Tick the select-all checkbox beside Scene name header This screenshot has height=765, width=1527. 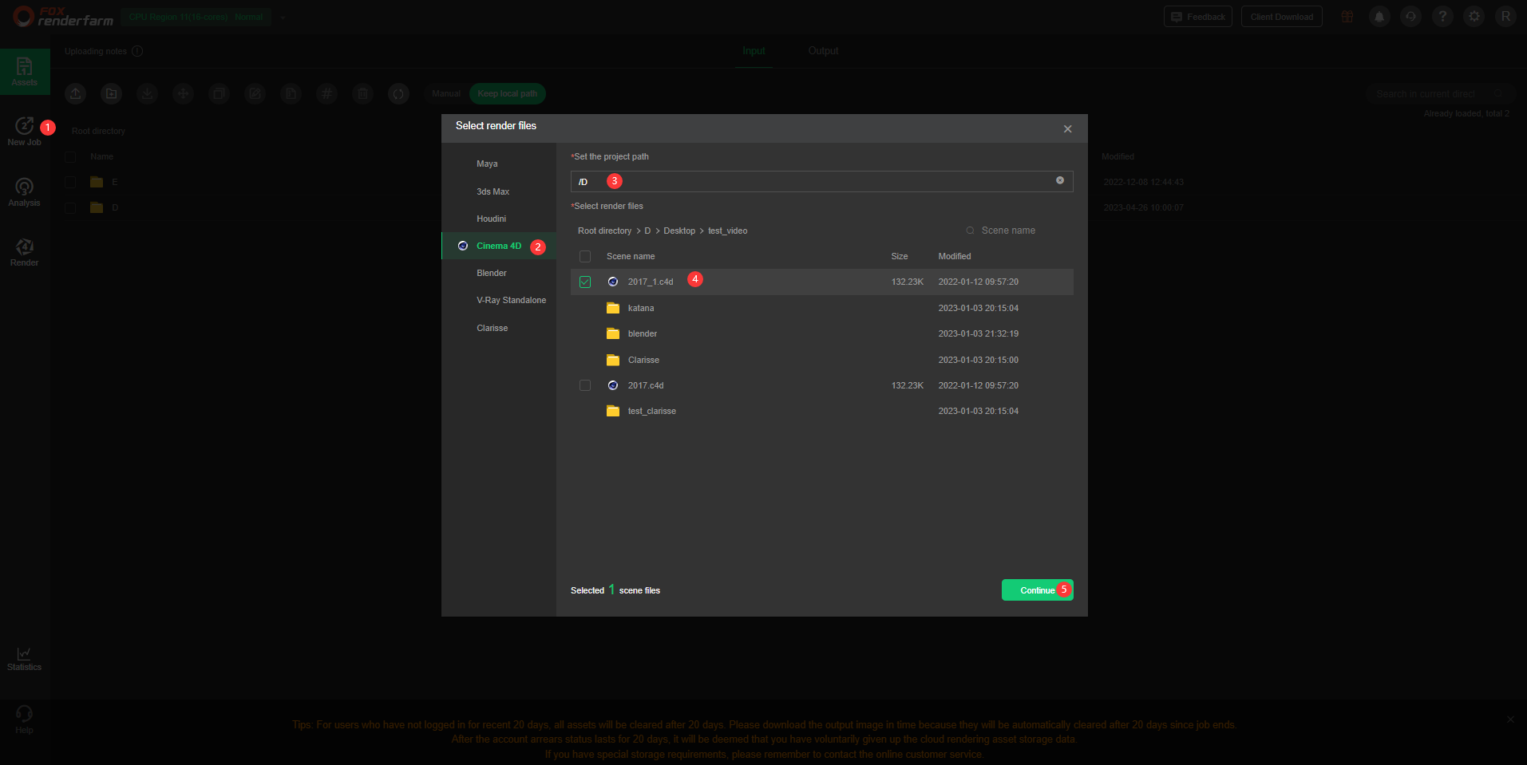point(585,256)
